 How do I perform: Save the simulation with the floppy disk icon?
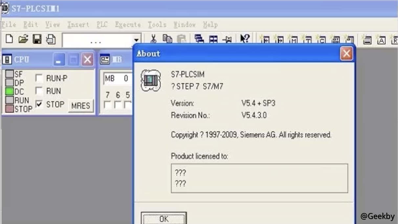[37, 39]
